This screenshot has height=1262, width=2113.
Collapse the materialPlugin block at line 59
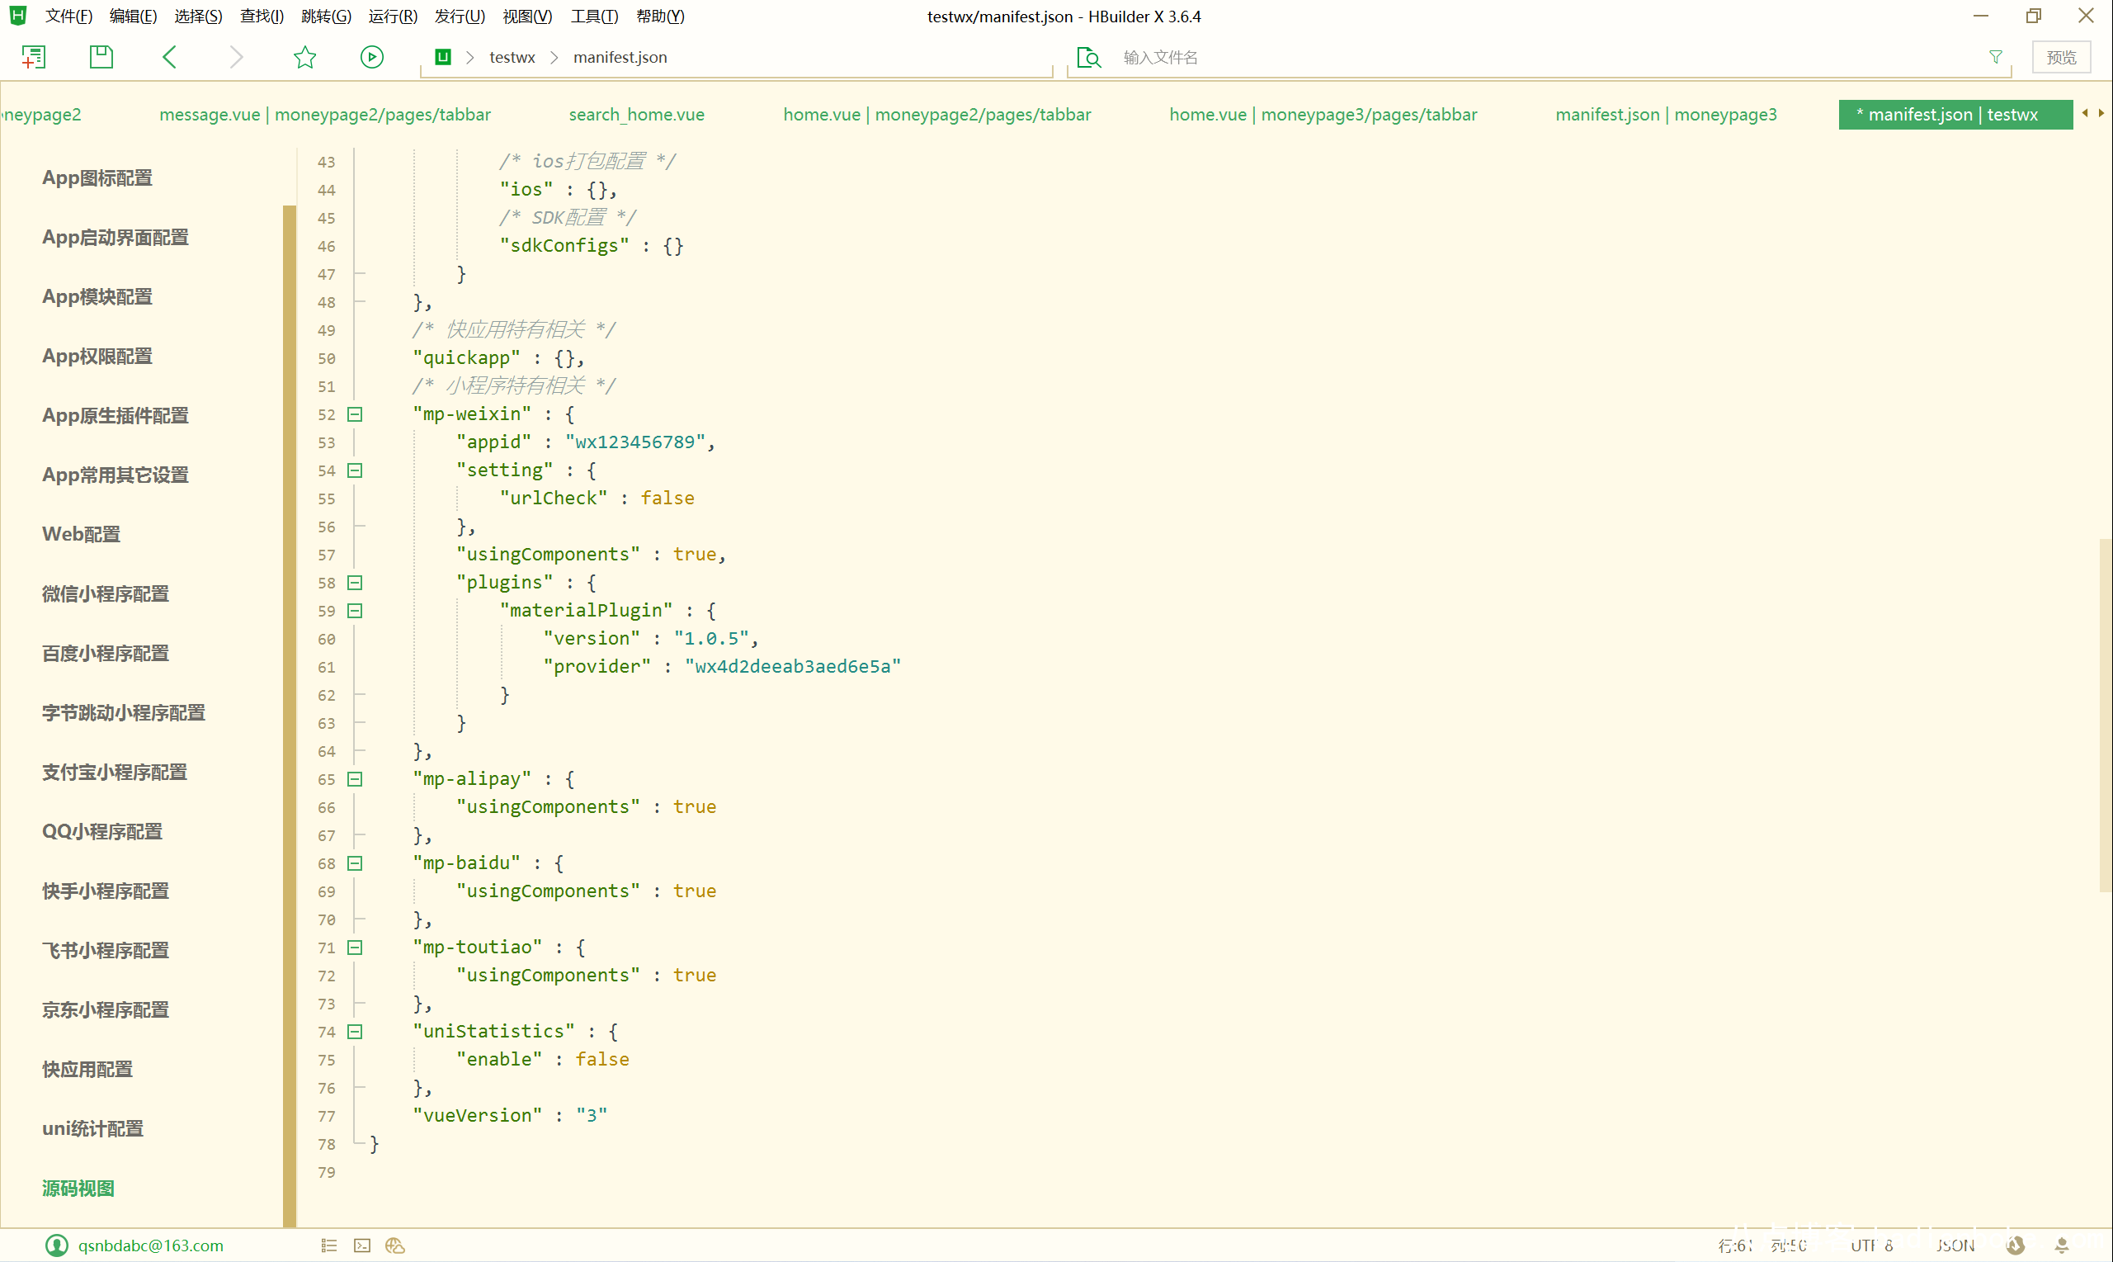356,611
